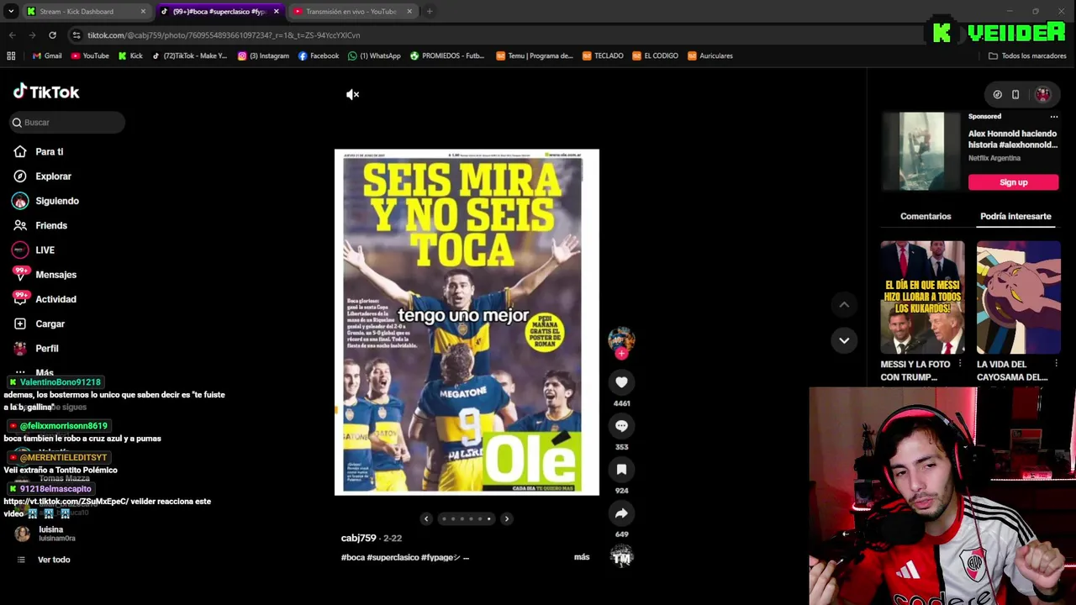1076x605 pixels.
Task: Open Para ti feed
Action: click(x=49, y=152)
